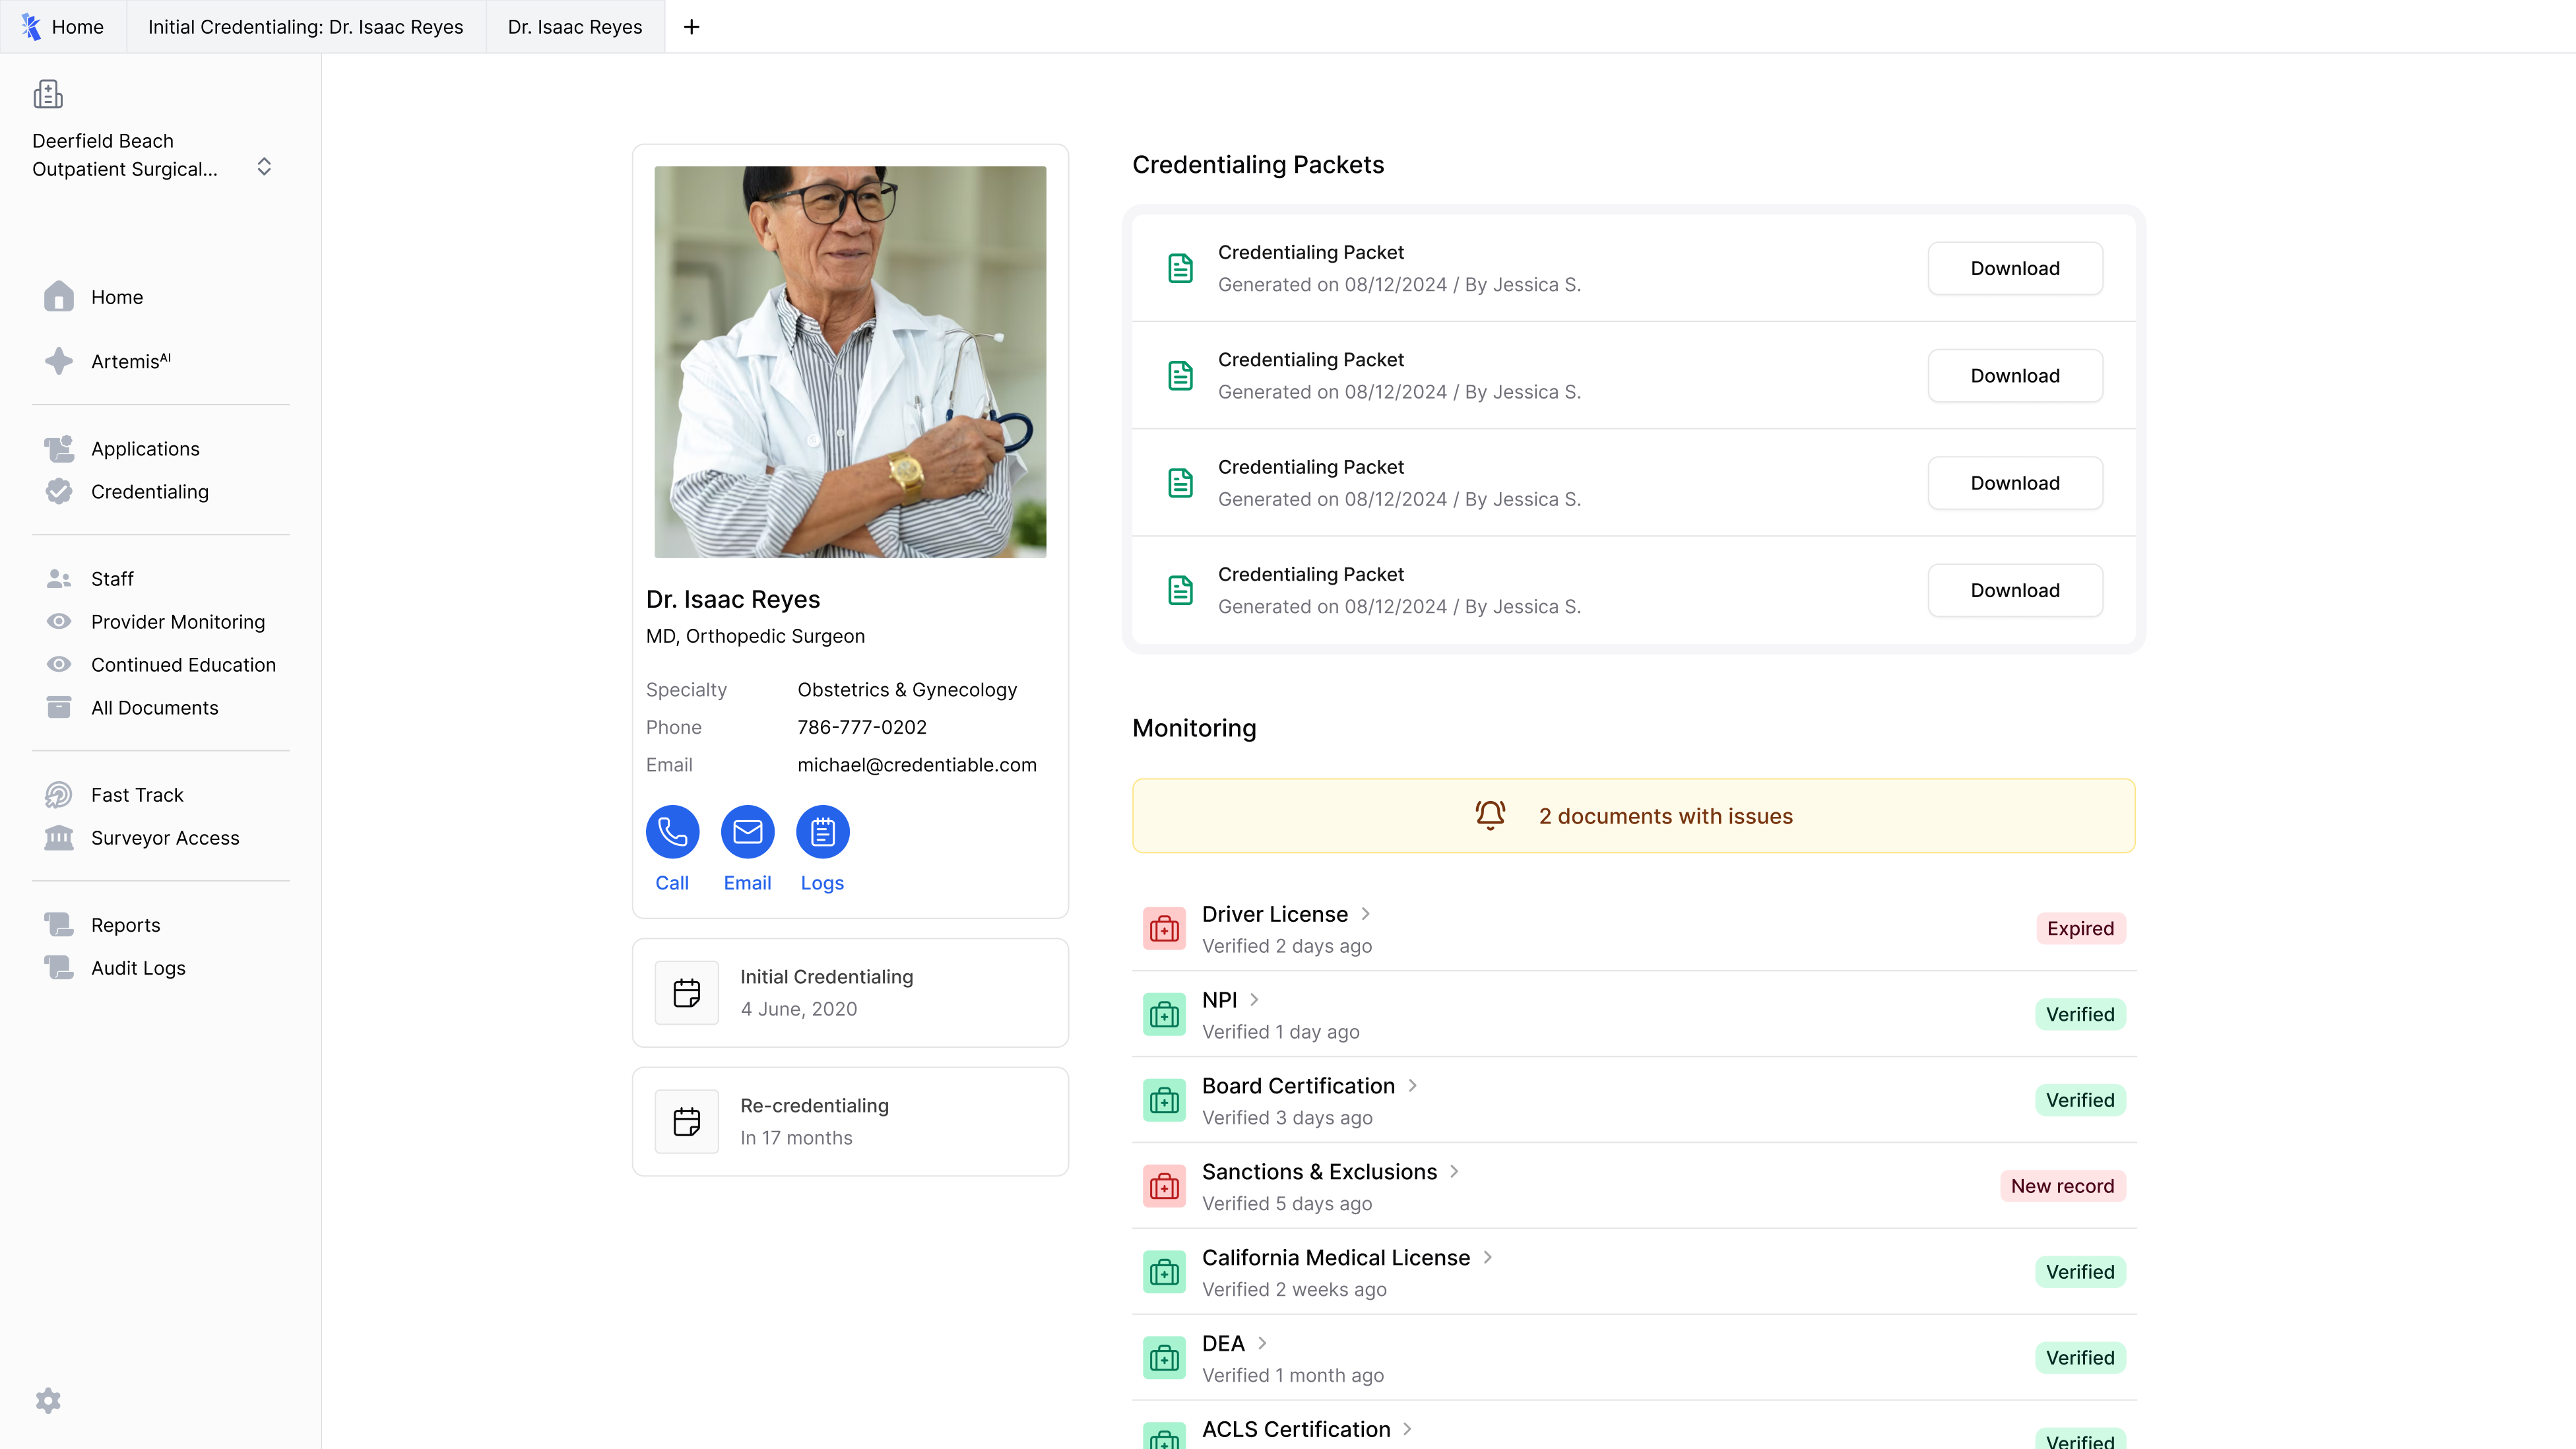This screenshot has width=2576, height=1449.
Task: Click the bell alert icon
Action: coord(1490,815)
